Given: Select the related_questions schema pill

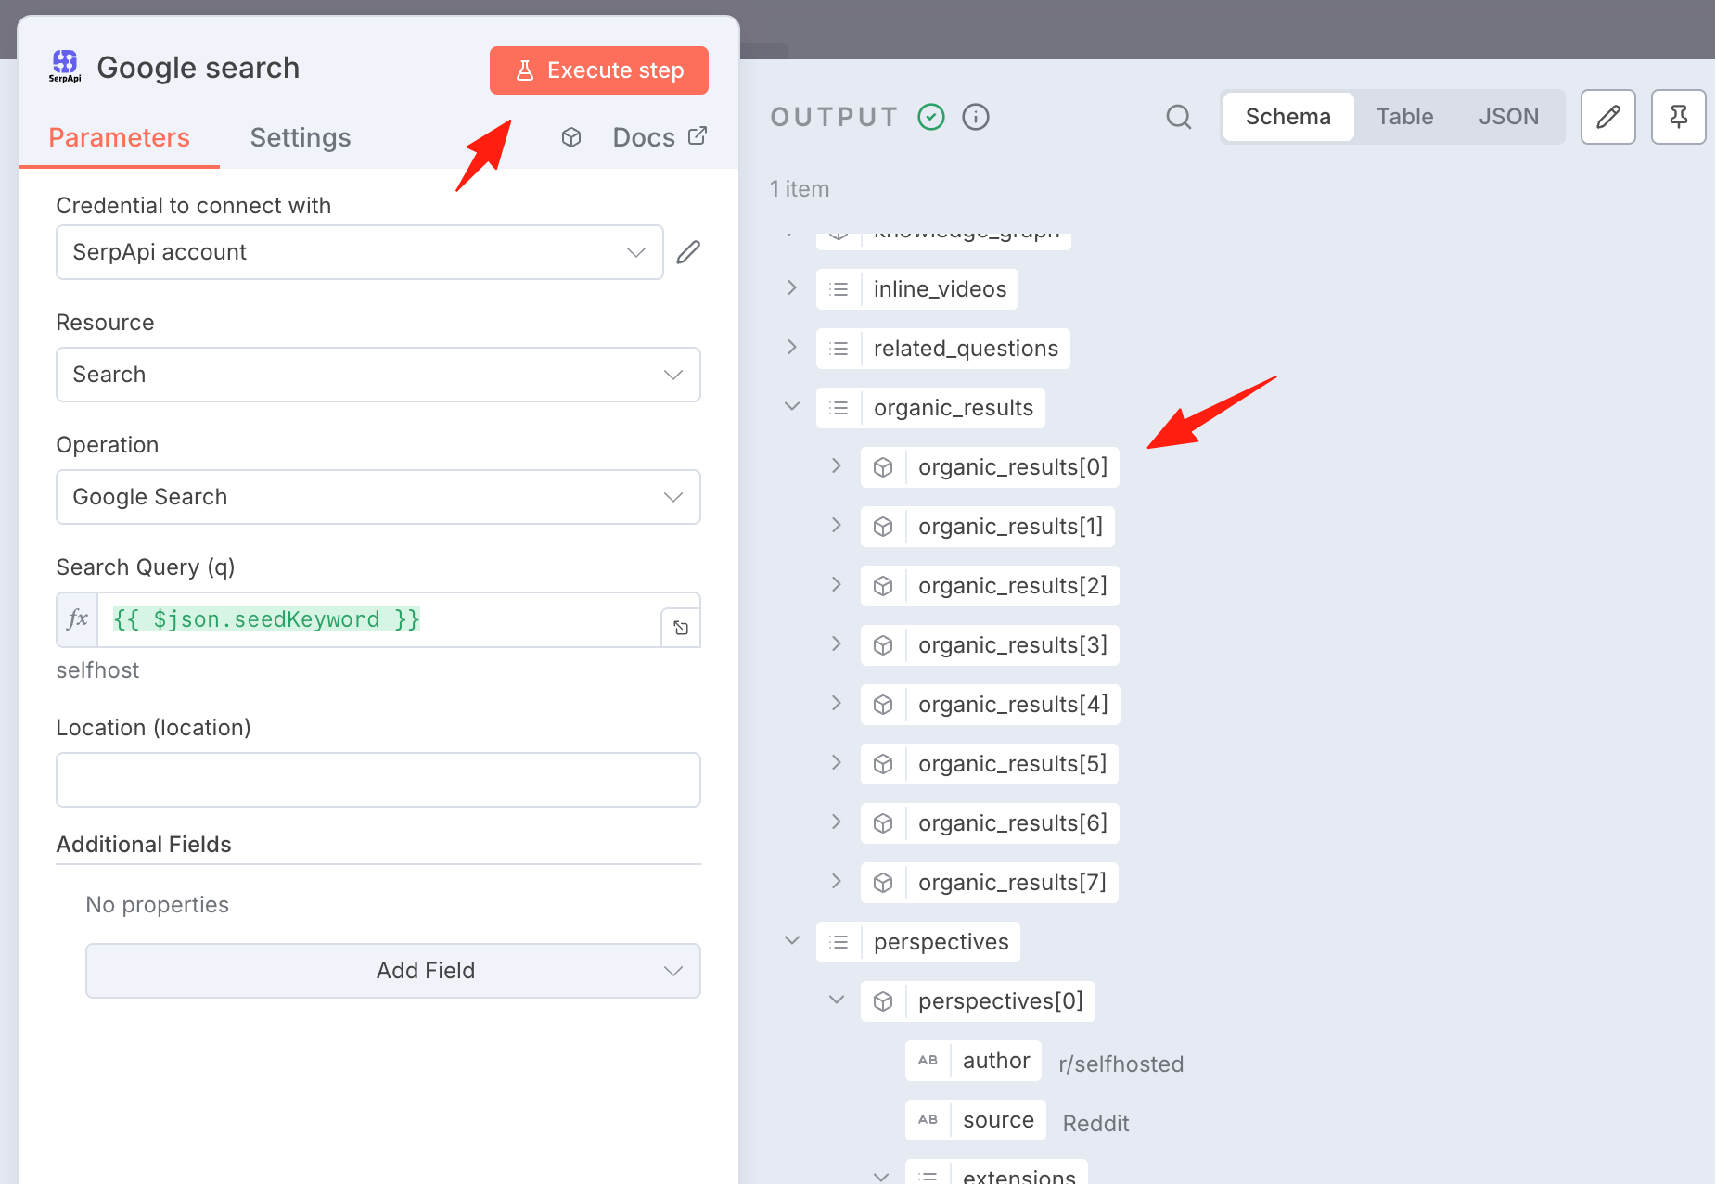Looking at the screenshot, I should [943, 349].
